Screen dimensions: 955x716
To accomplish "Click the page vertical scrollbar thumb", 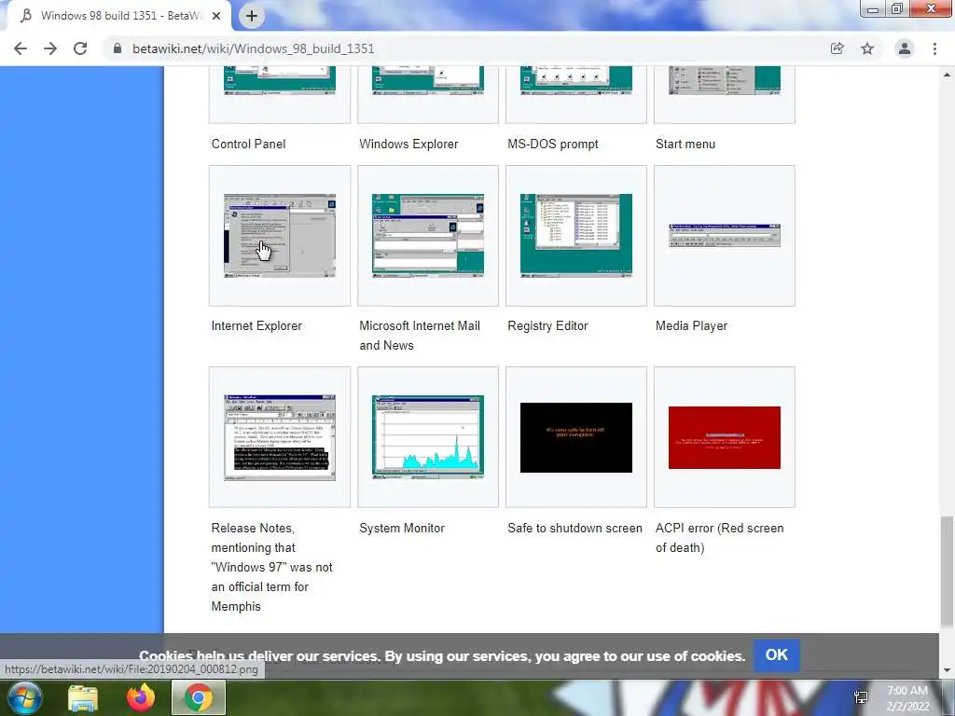I will pyautogui.click(x=947, y=571).
